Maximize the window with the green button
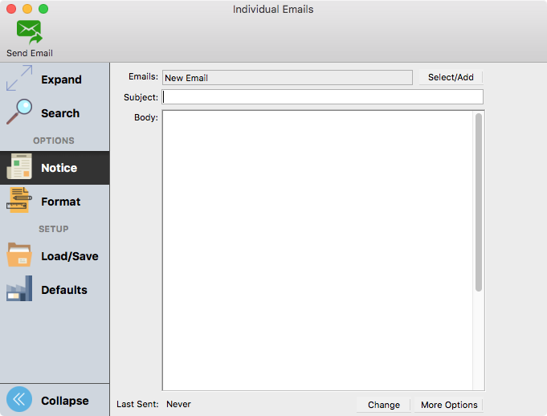The width and height of the screenshot is (547, 416). click(43, 9)
